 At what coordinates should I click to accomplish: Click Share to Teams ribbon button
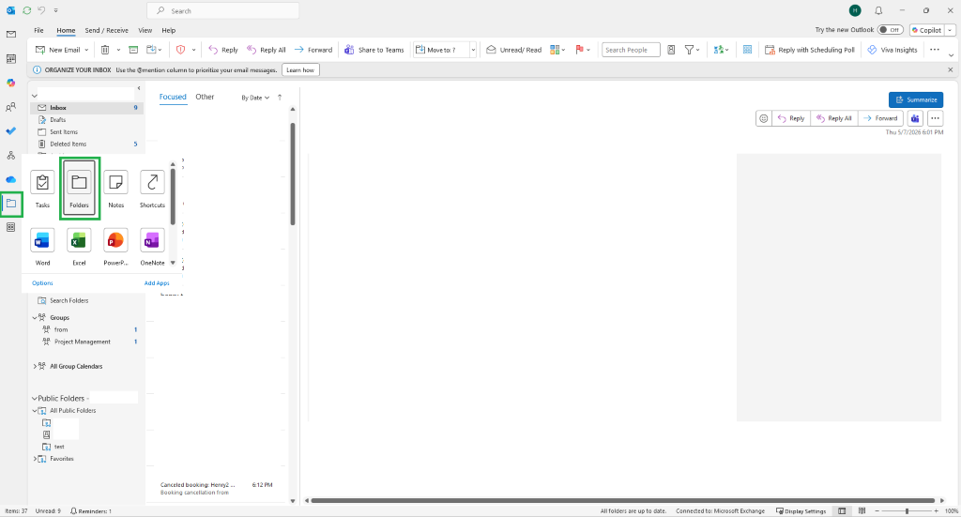point(374,50)
